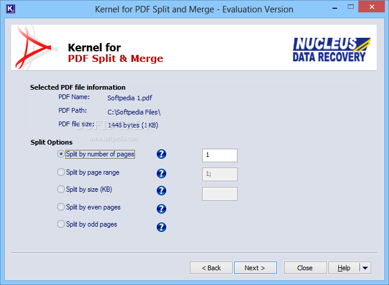Click the size (KB) input field
Image resolution: width=389 pixels, height=285 pixels.
point(220,194)
